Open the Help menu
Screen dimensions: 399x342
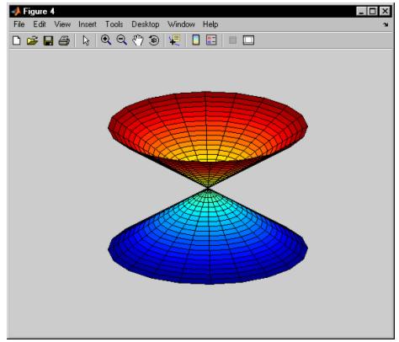coord(210,24)
